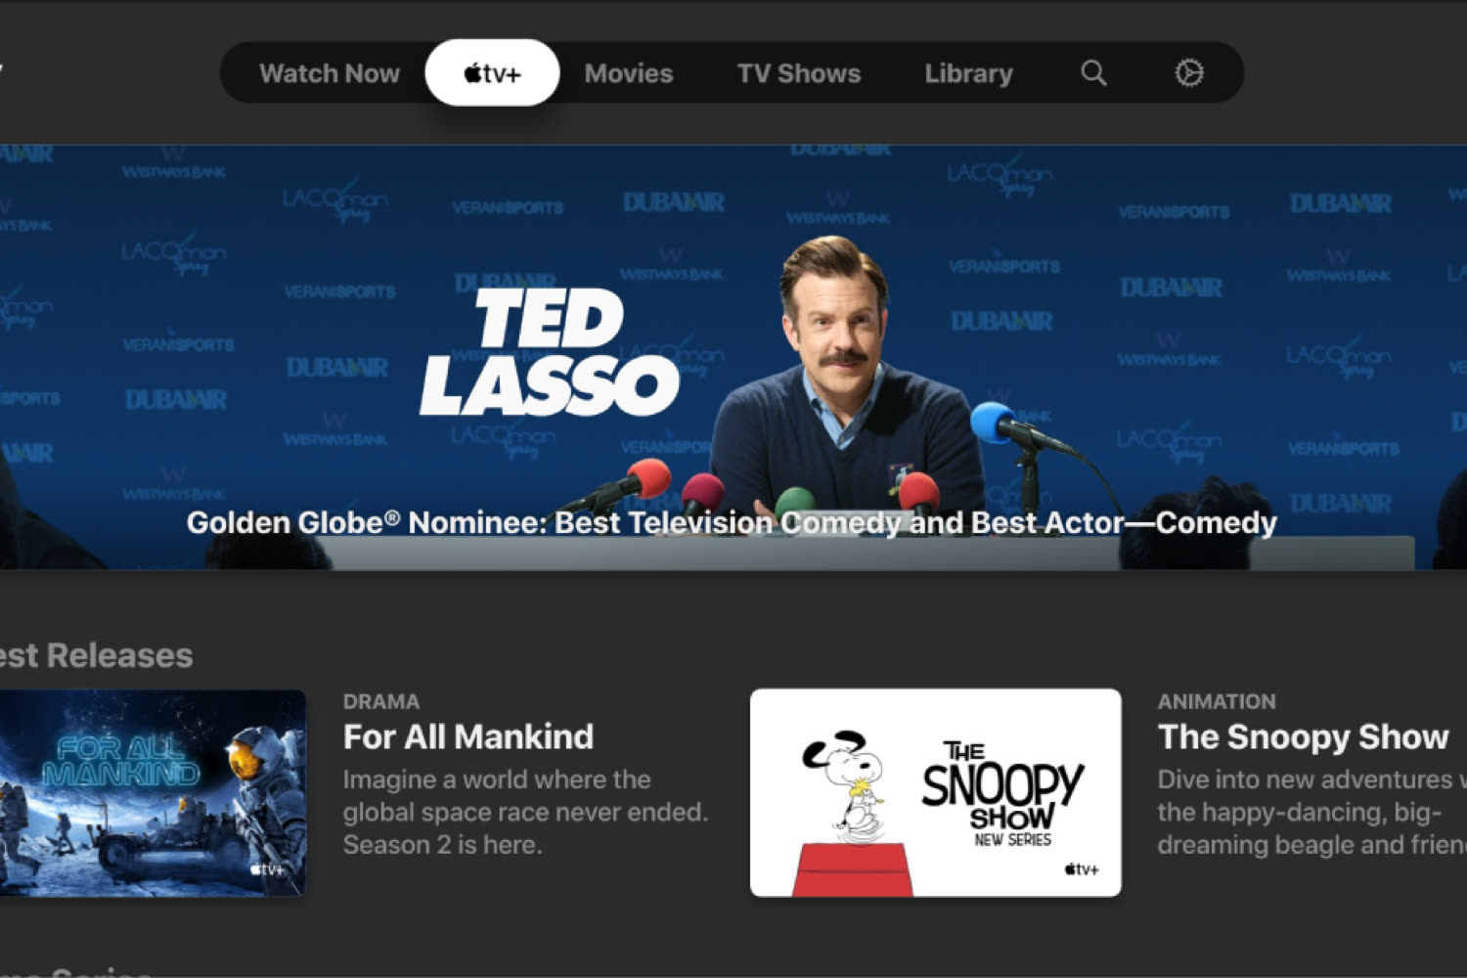Switch to the Watch Now tab
Screen dimensions: 1467x978
330,73
